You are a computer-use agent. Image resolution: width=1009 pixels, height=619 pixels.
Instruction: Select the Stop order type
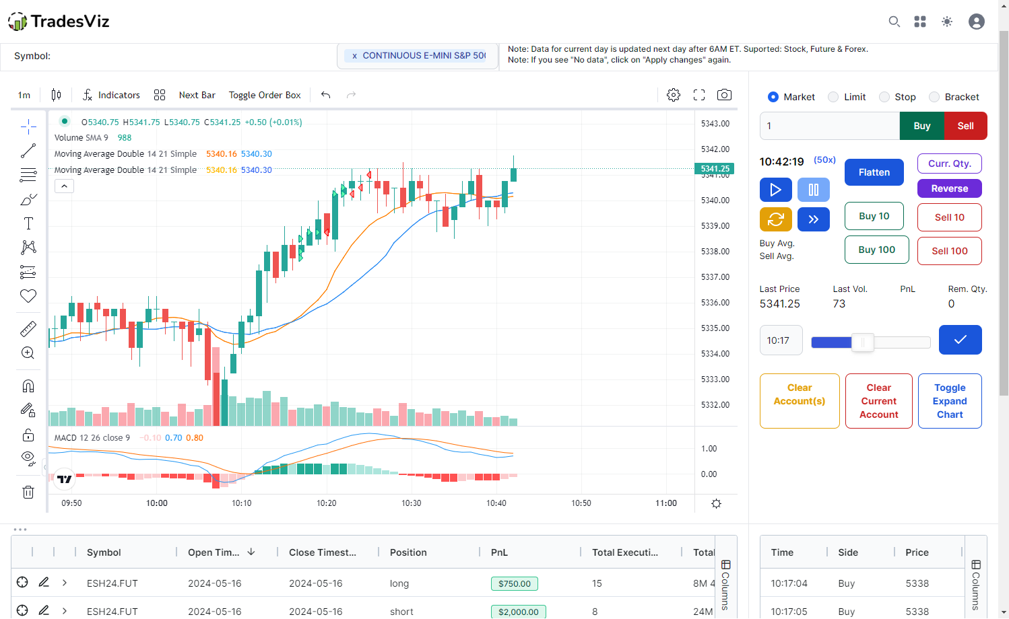click(884, 97)
